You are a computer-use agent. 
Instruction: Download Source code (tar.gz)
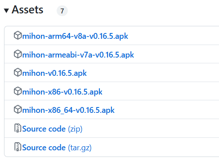57,148
